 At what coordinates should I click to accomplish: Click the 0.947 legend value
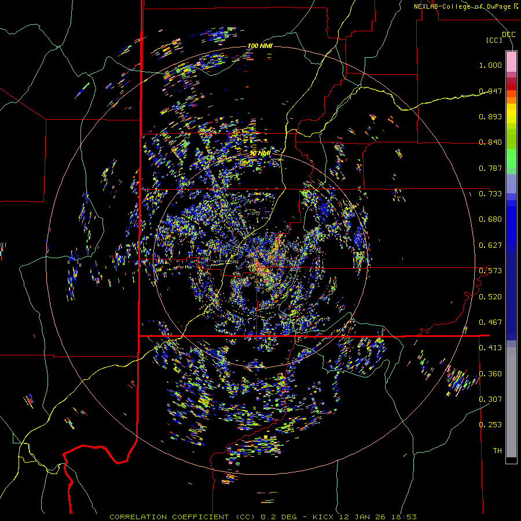pos(490,91)
